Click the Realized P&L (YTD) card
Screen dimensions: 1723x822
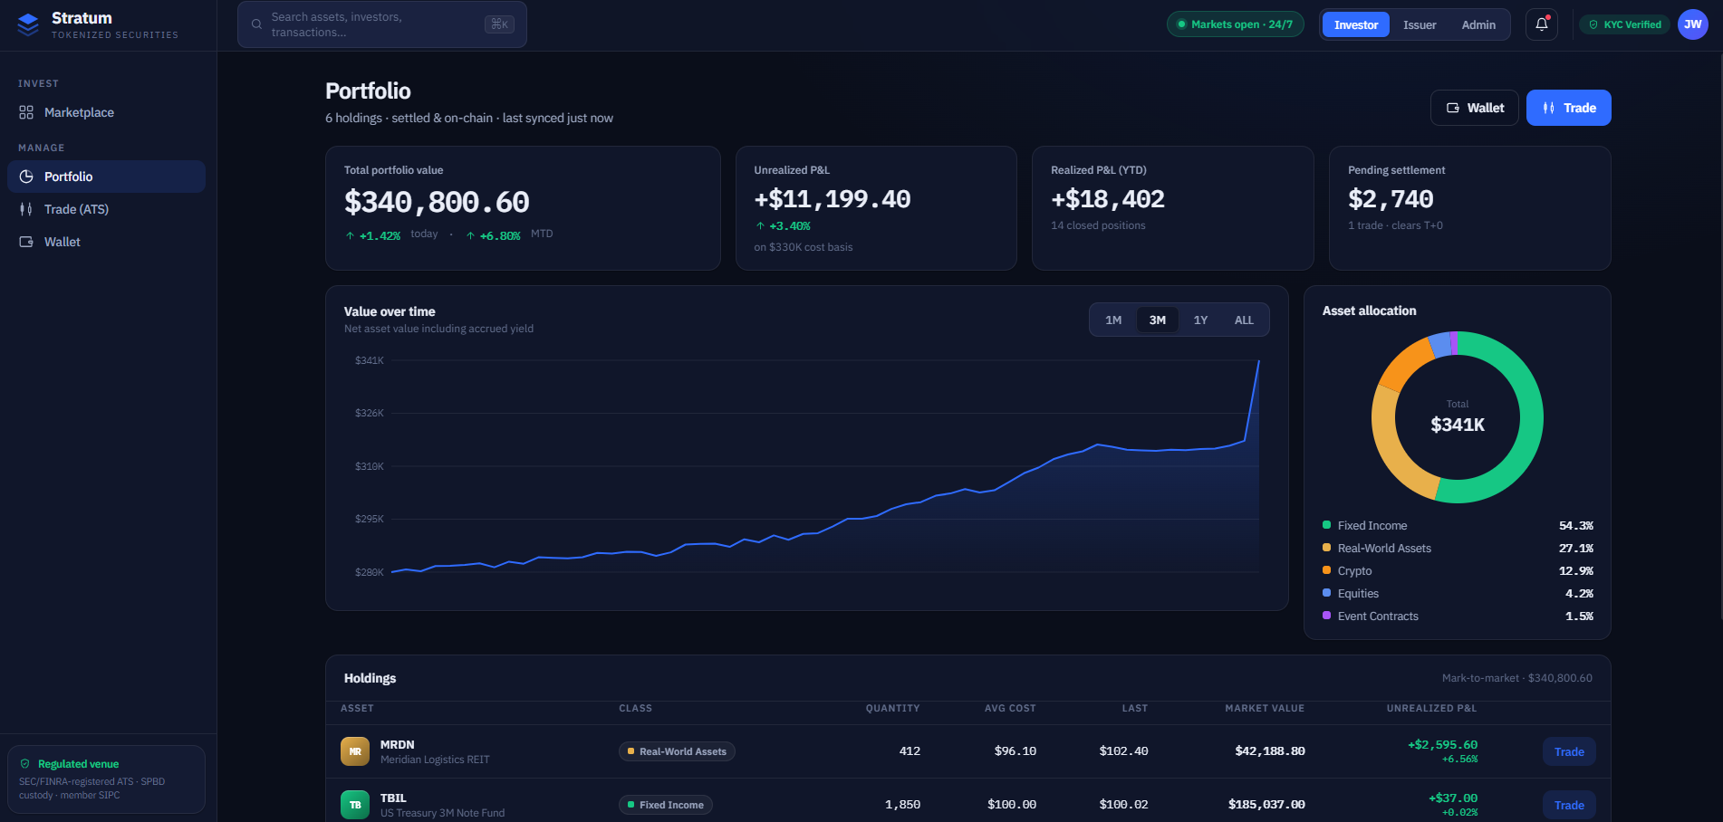tap(1173, 208)
